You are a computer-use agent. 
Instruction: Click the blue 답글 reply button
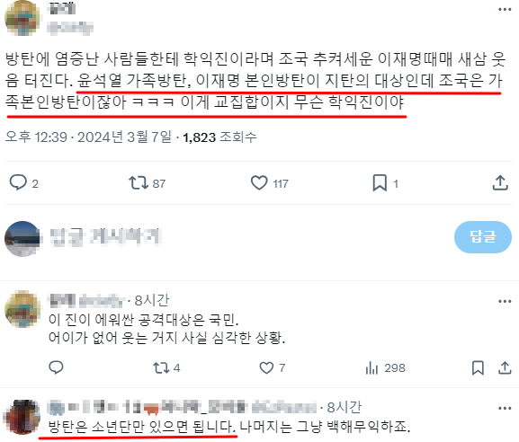(x=483, y=237)
